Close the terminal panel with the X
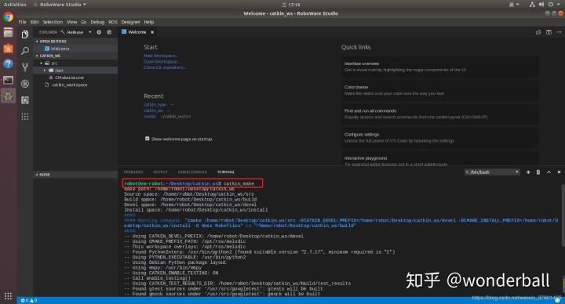 (x=559, y=172)
